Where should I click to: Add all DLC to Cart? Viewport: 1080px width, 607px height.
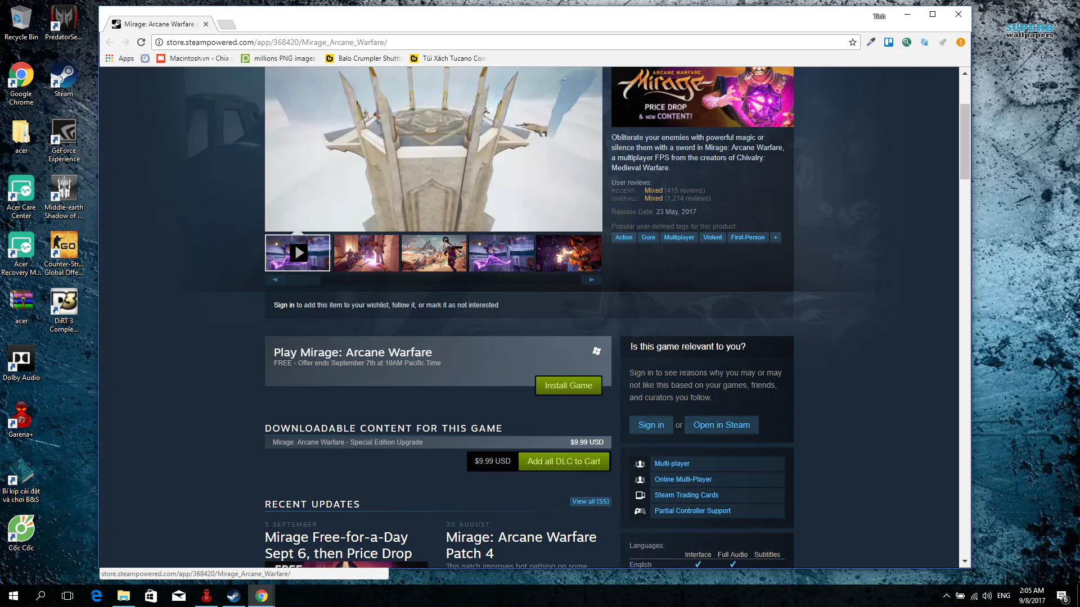coord(564,461)
